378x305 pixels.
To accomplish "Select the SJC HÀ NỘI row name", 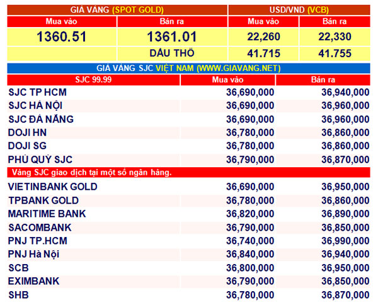I will pos(37,106).
